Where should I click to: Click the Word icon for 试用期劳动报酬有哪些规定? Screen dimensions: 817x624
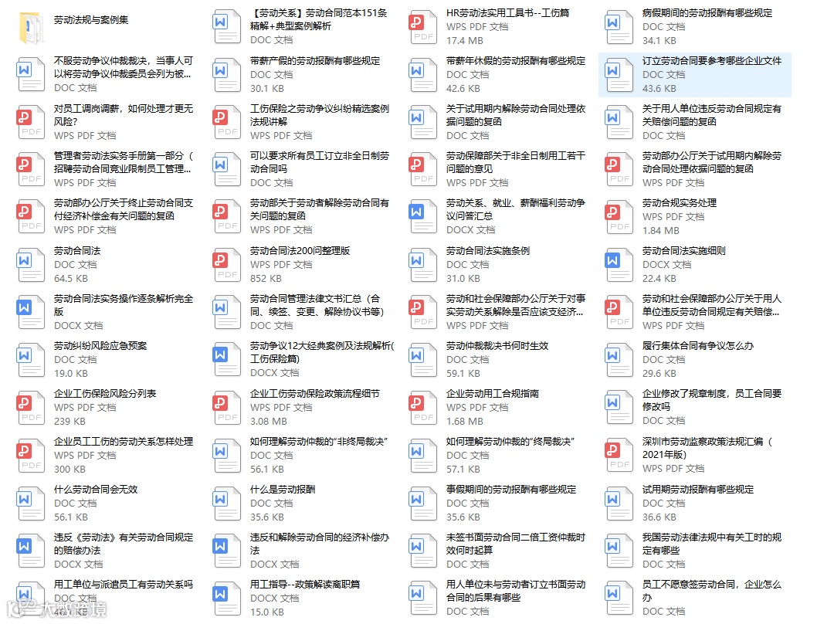pos(619,504)
